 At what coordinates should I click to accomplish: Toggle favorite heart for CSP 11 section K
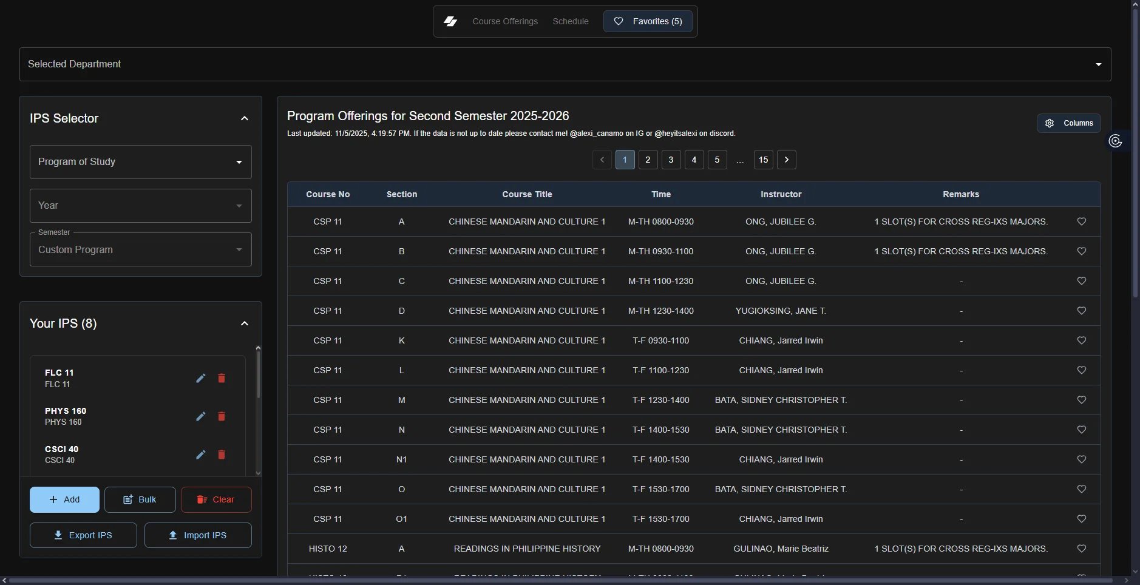[1081, 340]
